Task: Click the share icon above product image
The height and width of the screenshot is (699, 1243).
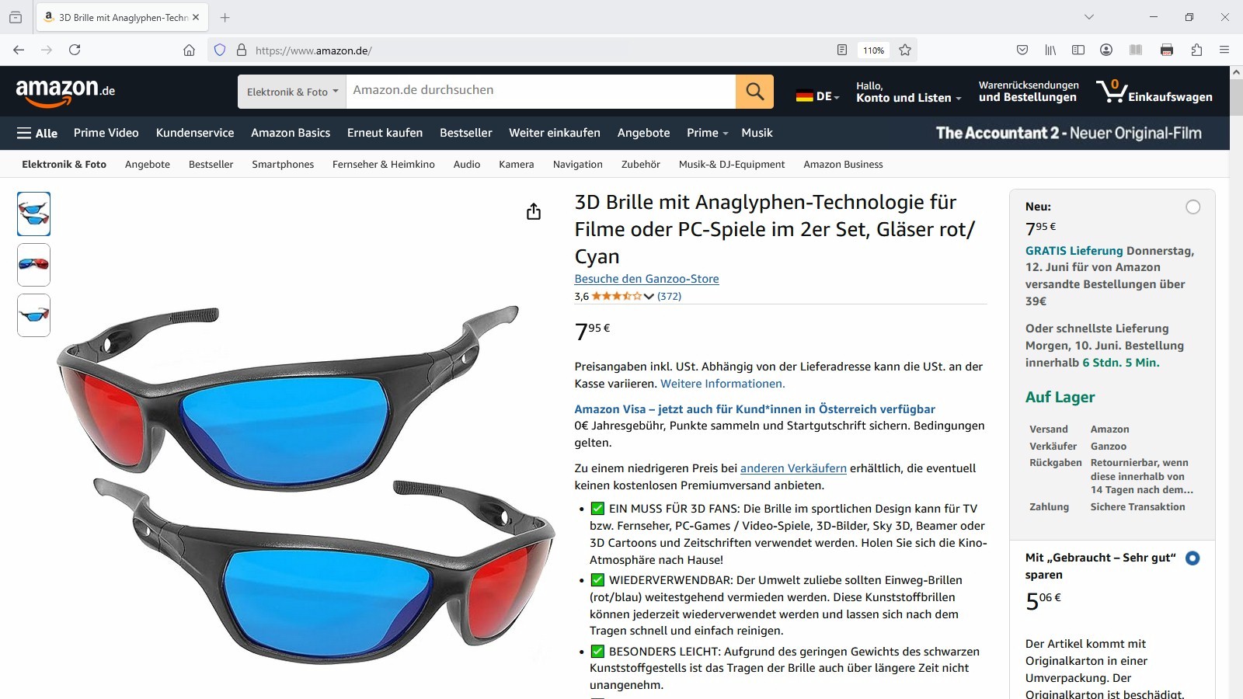Action: 534,211
